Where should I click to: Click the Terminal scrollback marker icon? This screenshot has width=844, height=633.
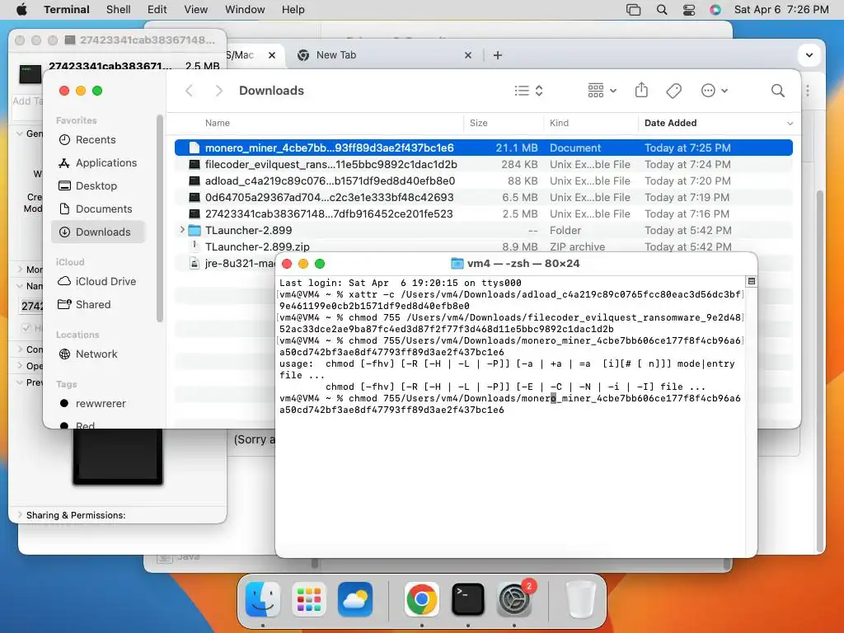[752, 282]
